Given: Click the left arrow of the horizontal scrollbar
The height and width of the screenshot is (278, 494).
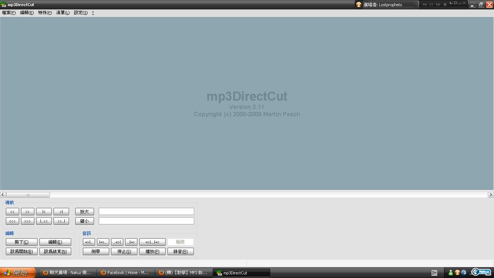Looking at the screenshot, I should click(3, 195).
